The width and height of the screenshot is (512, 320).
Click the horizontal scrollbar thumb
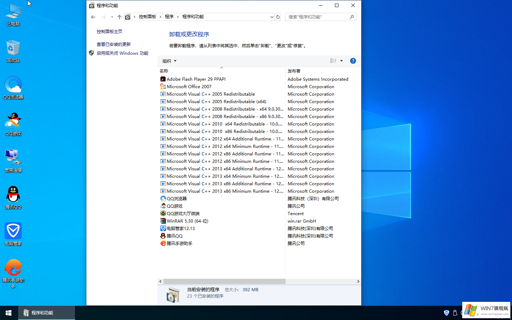point(224,281)
